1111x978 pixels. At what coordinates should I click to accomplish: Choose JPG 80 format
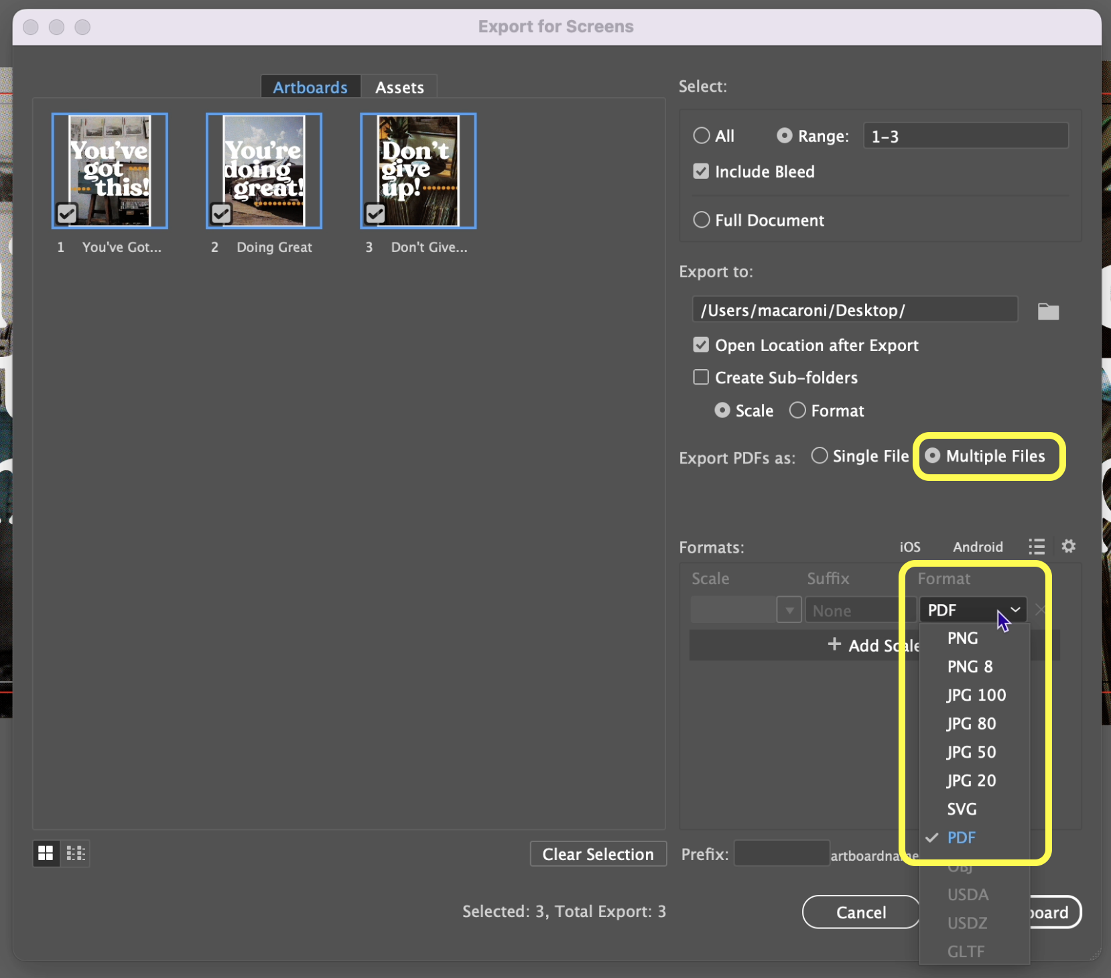(x=971, y=723)
